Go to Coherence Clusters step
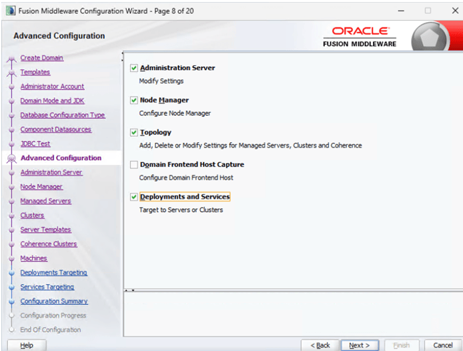463x351 pixels. (49, 244)
